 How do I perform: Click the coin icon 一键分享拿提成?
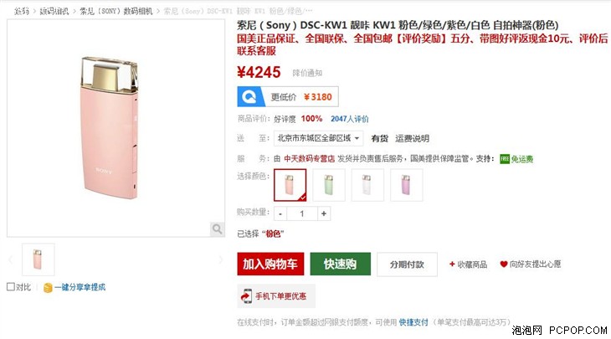click(48, 288)
